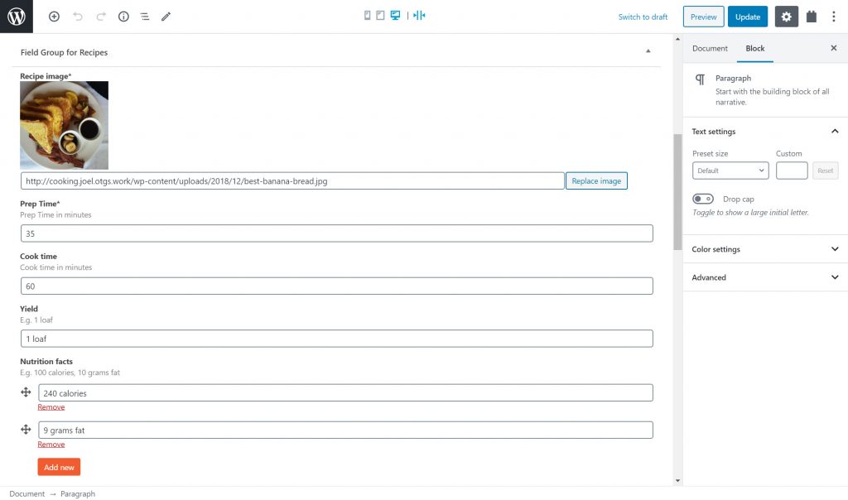
Task: Open the Preset size dropdown
Action: [x=730, y=171]
